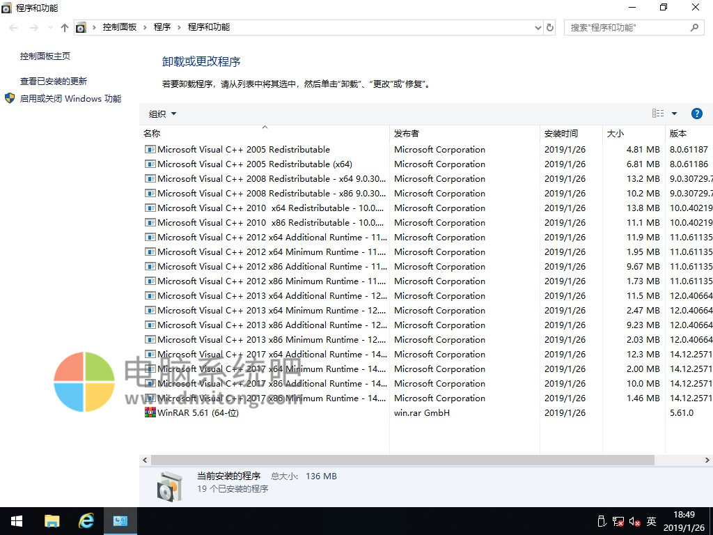Open 启用或关闭 Windows 功能 link
Image resolution: width=713 pixels, height=535 pixels.
click(70, 98)
